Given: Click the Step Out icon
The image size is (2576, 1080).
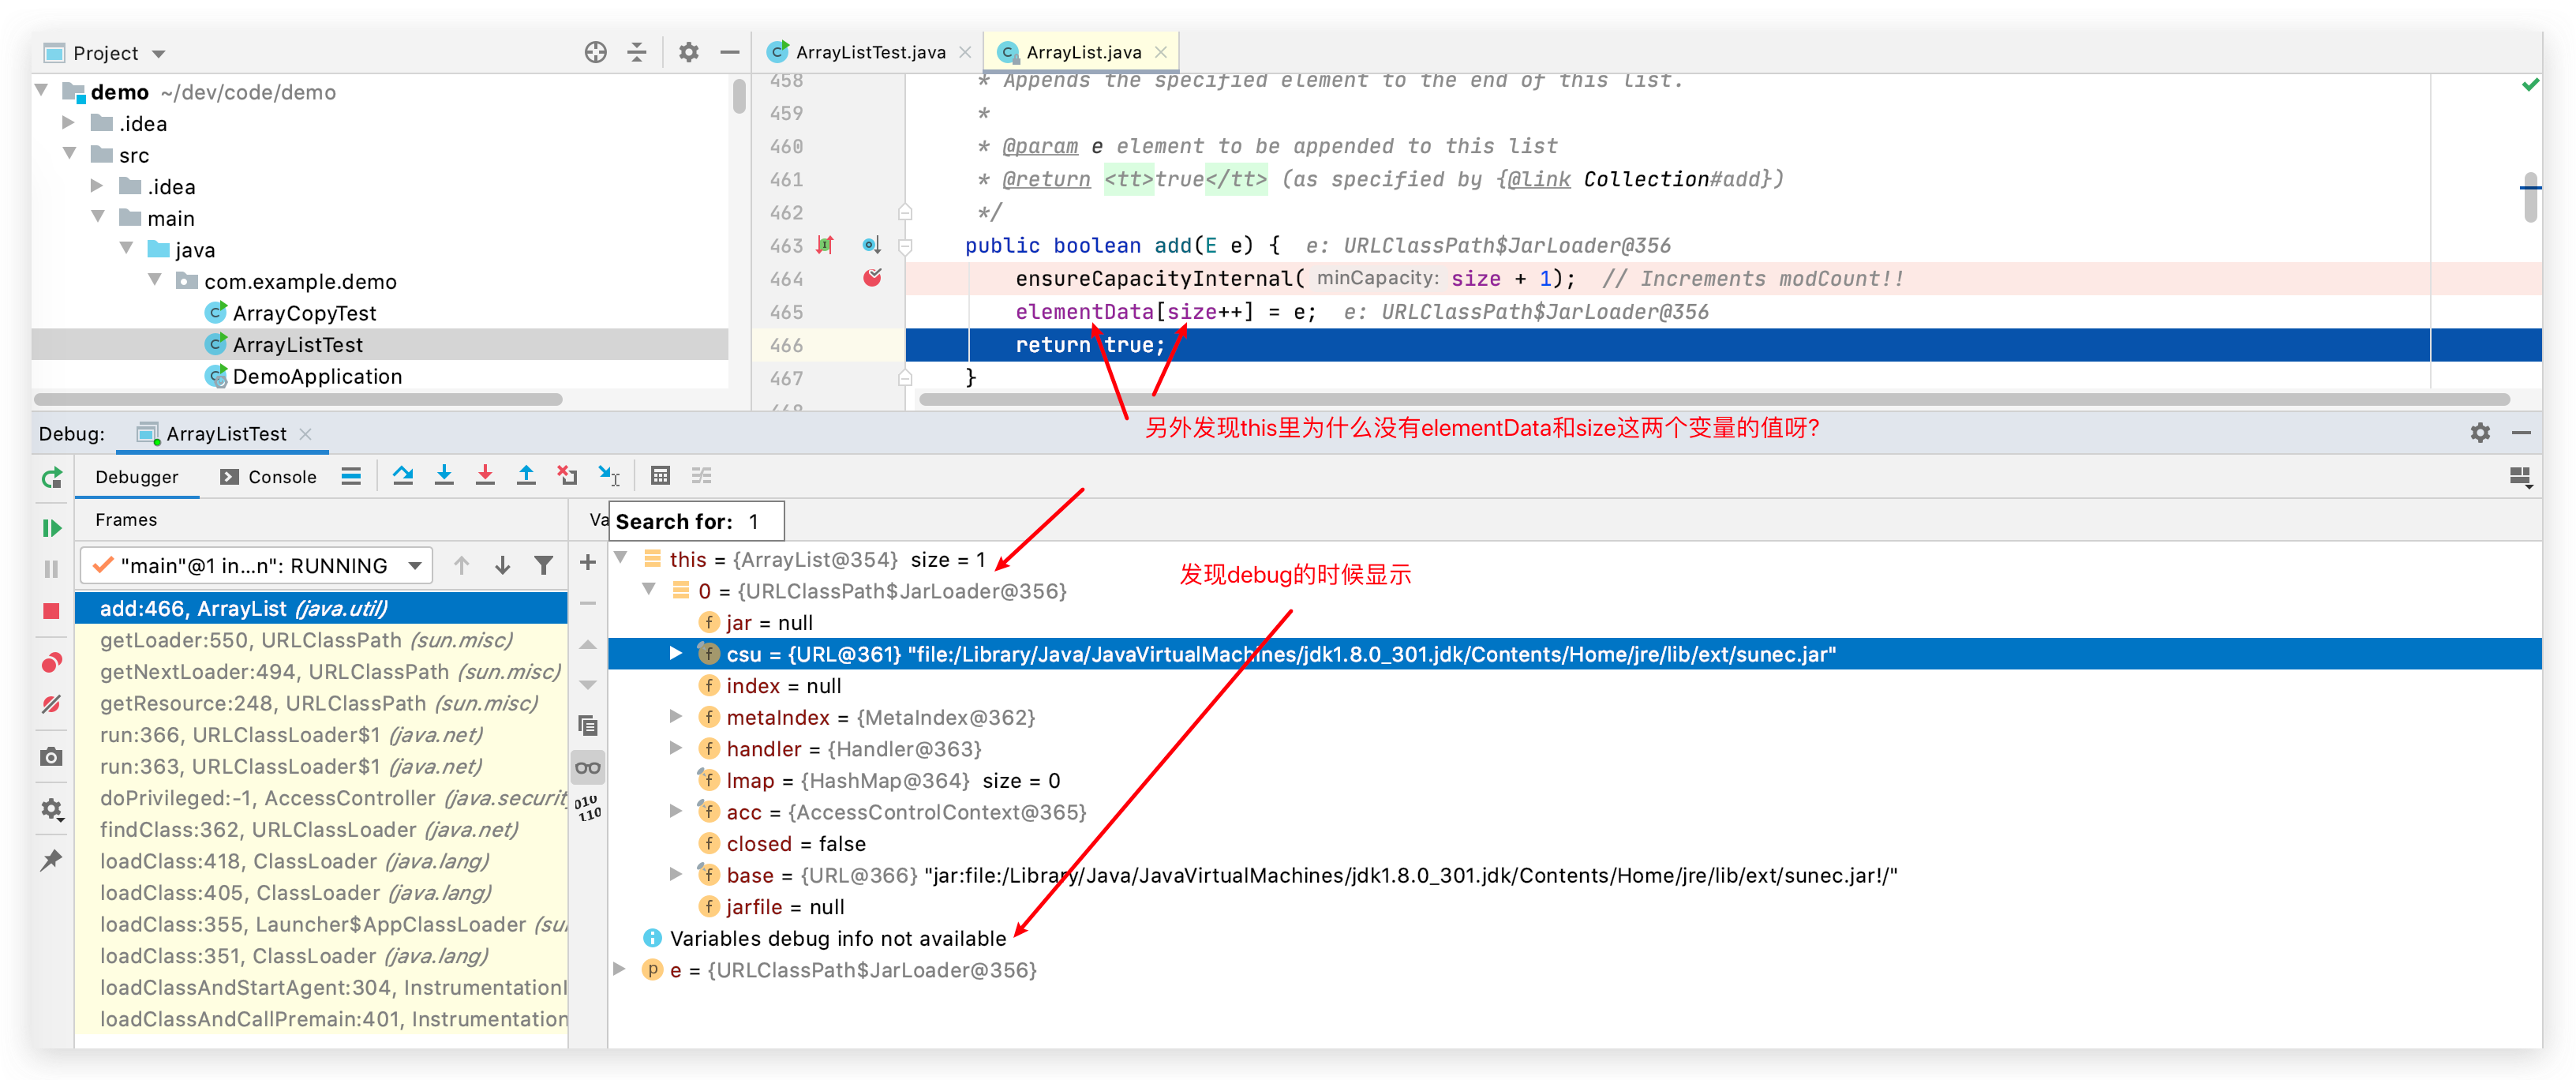Looking at the screenshot, I should click(526, 476).
